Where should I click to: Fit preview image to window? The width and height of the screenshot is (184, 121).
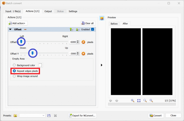[x=139, y=101]
